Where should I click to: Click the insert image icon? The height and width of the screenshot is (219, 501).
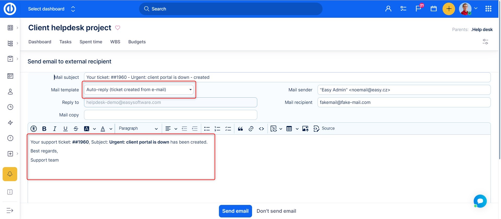coord(305,129)
